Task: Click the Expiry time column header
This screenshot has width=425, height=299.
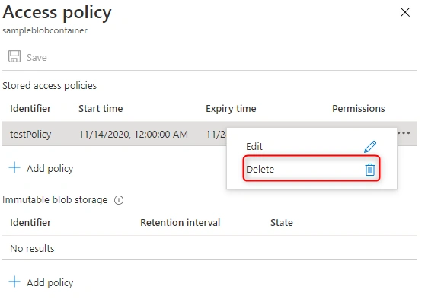Action: click(231, 109)
